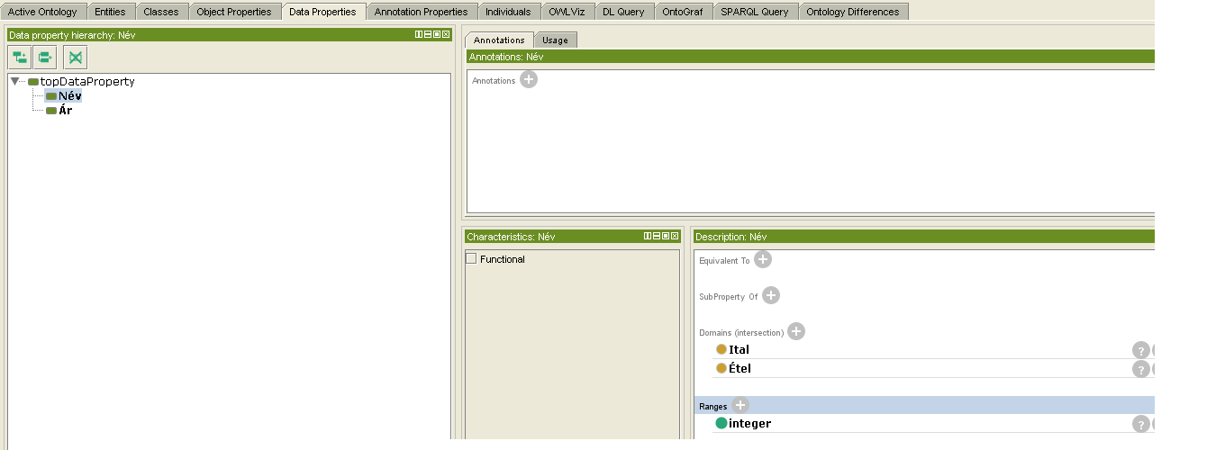Close the Characteristics panel
The width and height of the screenshot is (1225, 450).
point(675,236)
